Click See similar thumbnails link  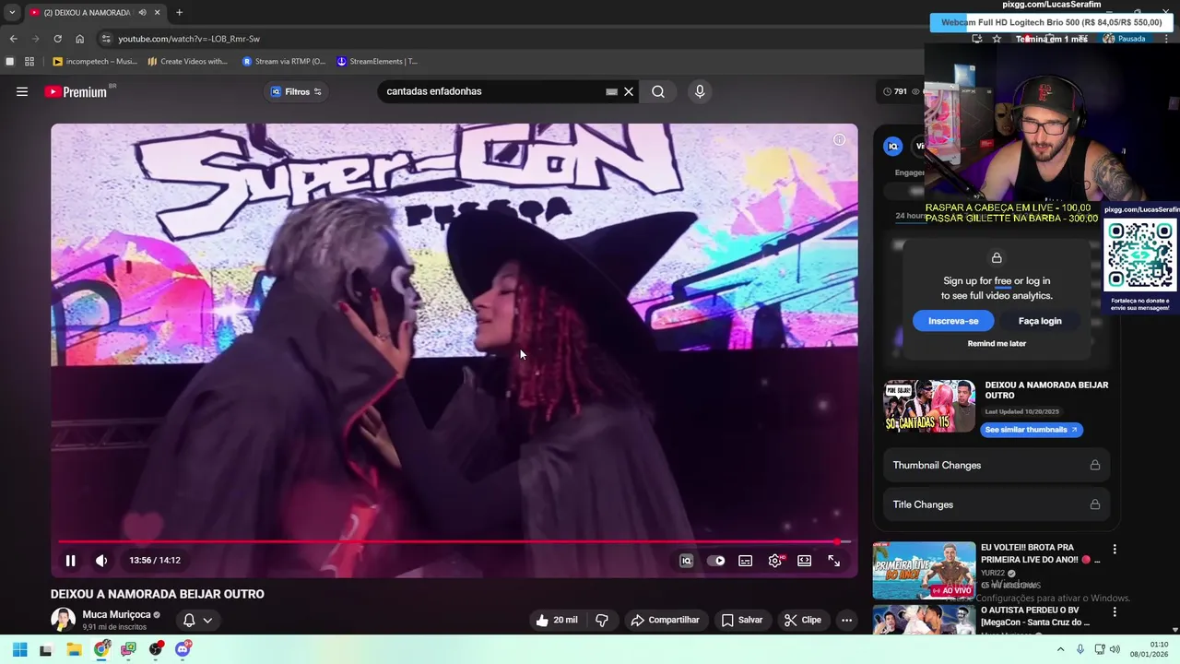(1032, 430)
